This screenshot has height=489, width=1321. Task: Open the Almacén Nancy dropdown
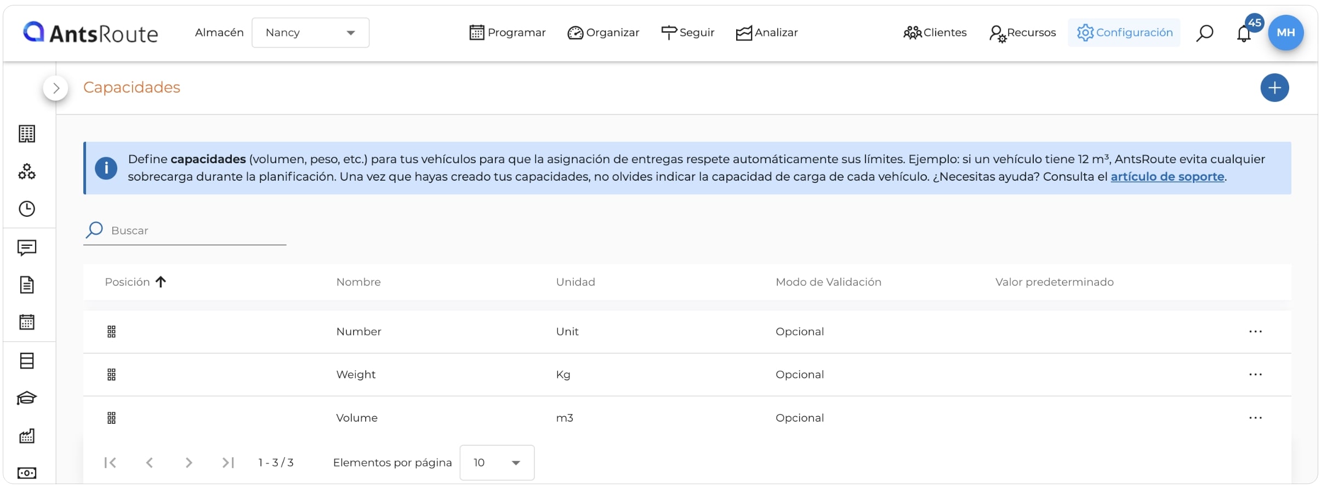coord(310,33)
